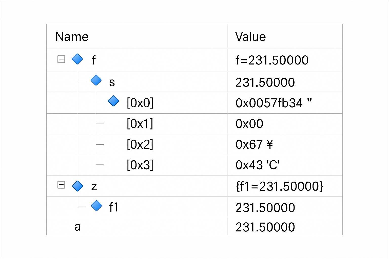
Task: Click the blue diamond icon beside f1
Action: [96, 206]
